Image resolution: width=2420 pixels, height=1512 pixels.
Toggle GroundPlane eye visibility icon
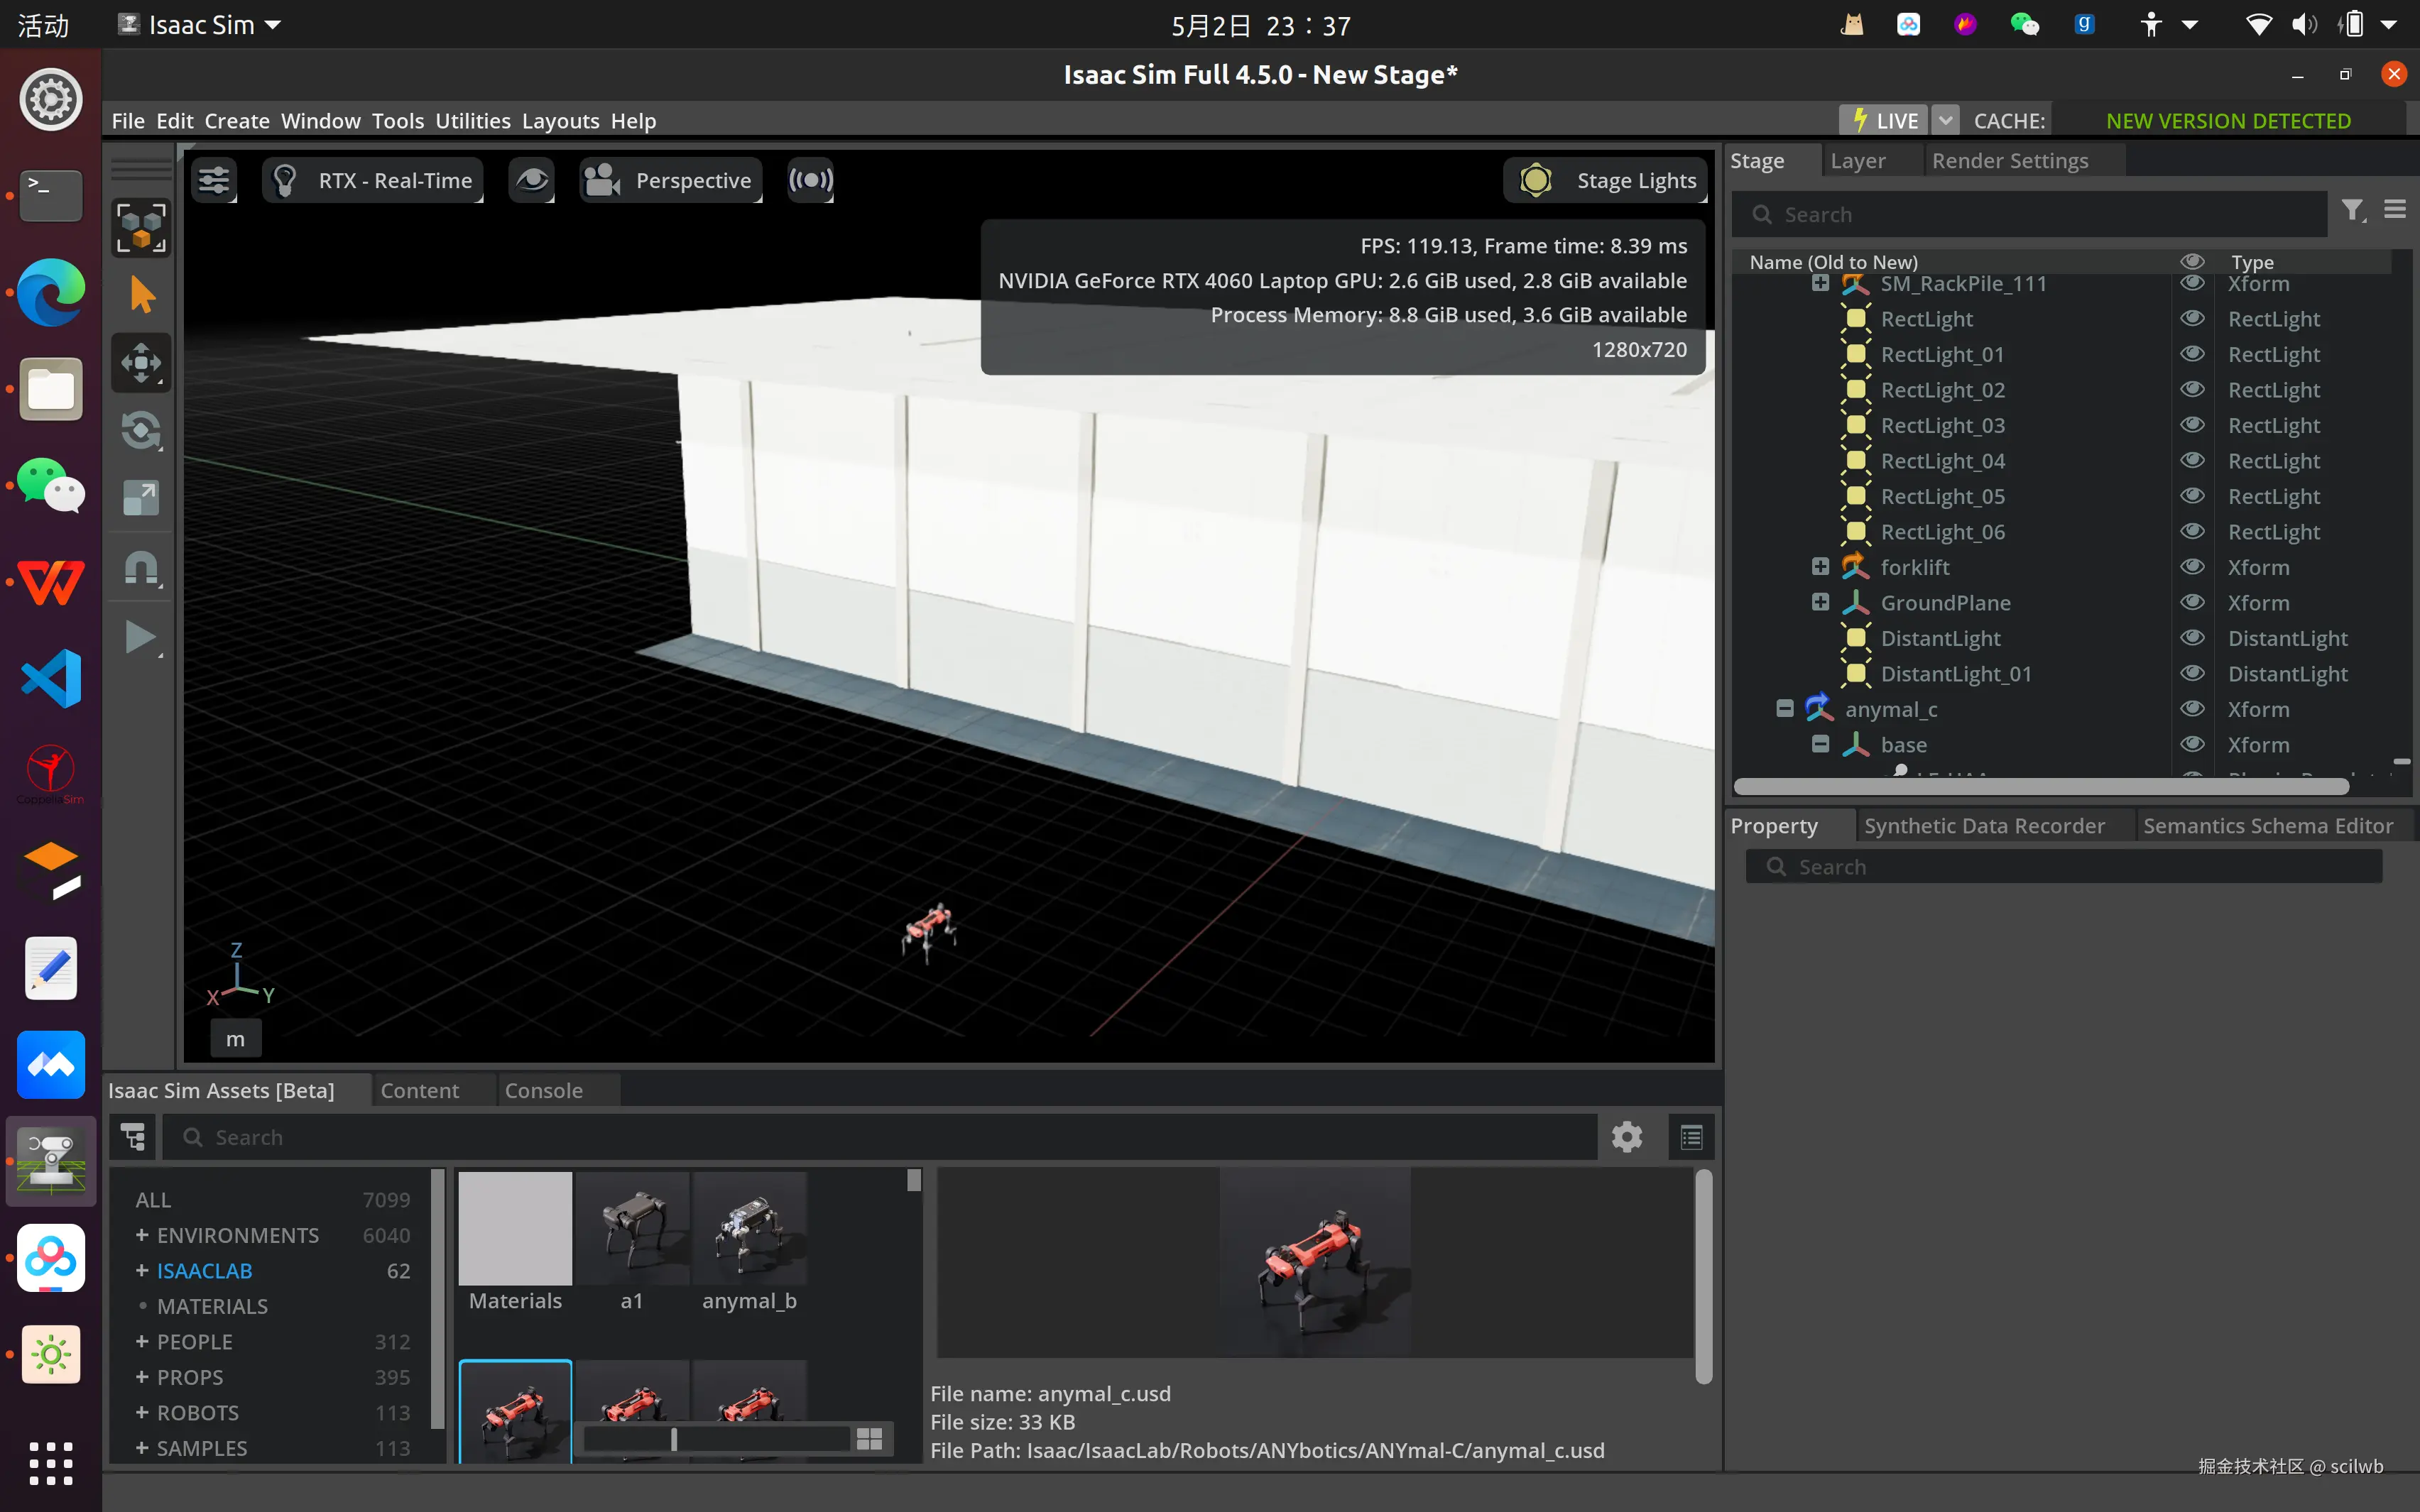coord(2192,602)
